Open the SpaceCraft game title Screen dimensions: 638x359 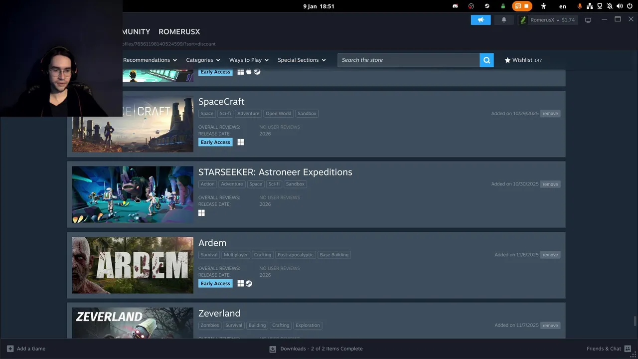click(221, 101)
